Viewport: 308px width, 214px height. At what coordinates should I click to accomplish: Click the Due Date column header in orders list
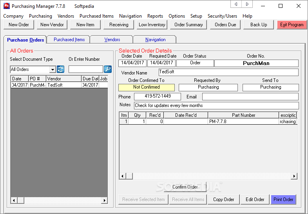pyautogui.click(x=90, y=79)
